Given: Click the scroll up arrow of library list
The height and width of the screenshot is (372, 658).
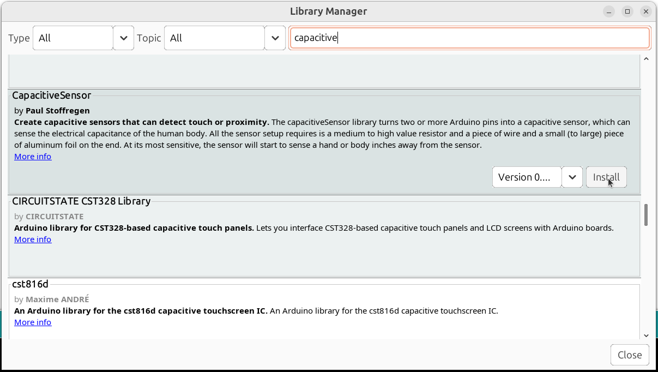Looking at the screenshot, I should click(x=646, y=59).
